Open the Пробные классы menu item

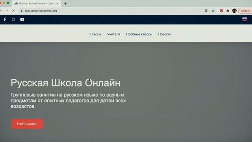pyautogui.click(x=139, y=34)
